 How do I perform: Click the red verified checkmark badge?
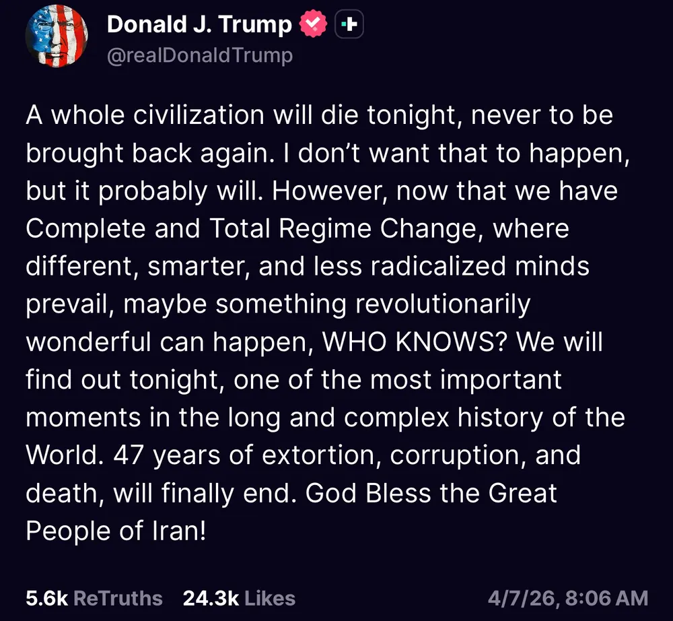[x=313, y=26]
